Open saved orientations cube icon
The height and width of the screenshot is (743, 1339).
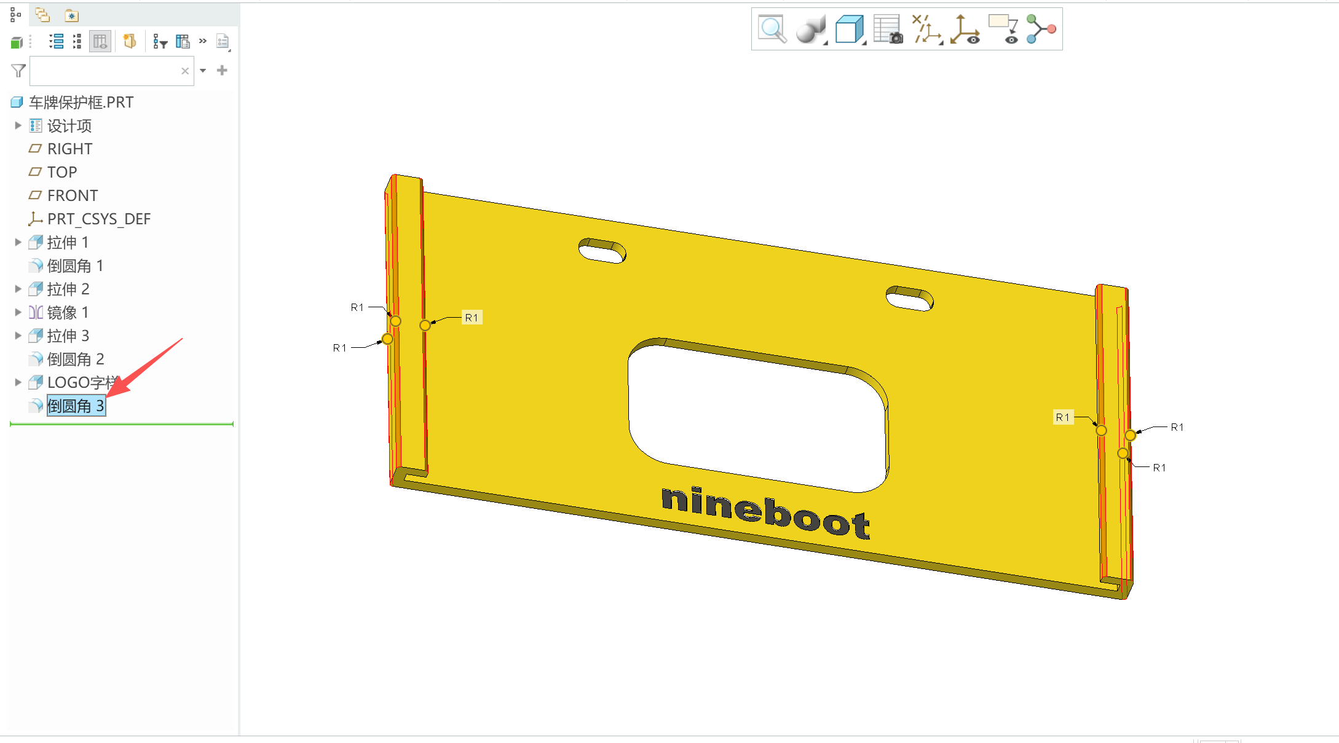pyautogui.click(x=850, y=29)
